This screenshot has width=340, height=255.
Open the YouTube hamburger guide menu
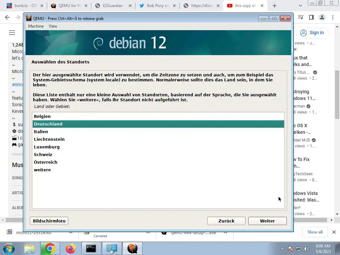(x=12, y=33)
